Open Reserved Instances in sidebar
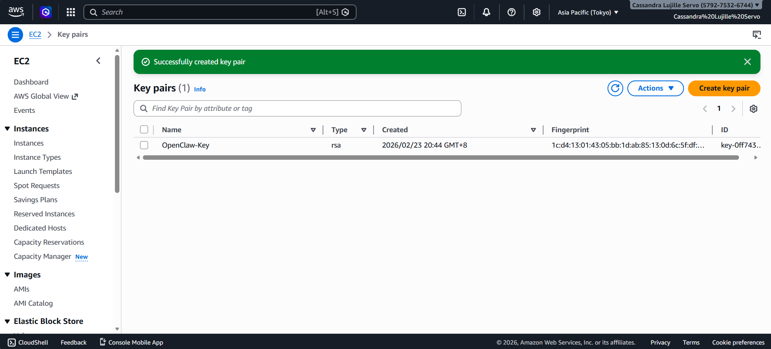771x349 pixels. coord(44,214)
